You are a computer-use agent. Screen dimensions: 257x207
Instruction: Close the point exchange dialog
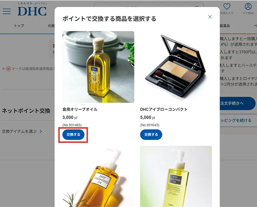210,17
